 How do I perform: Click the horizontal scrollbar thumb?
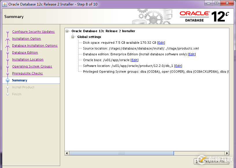pos(121,154)
